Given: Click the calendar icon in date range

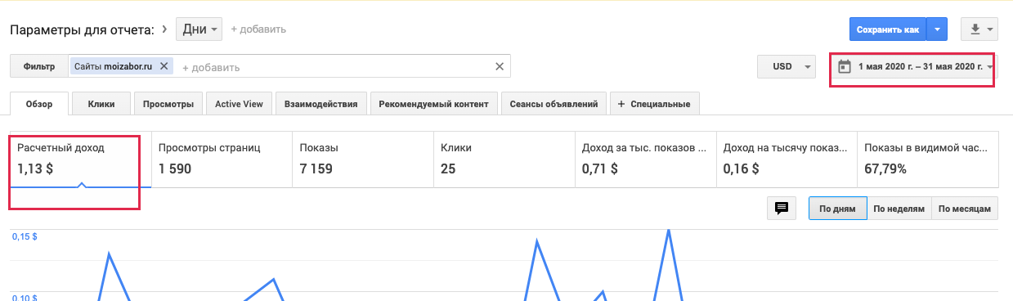Looking at the screenshot, I should coord(845,67).
